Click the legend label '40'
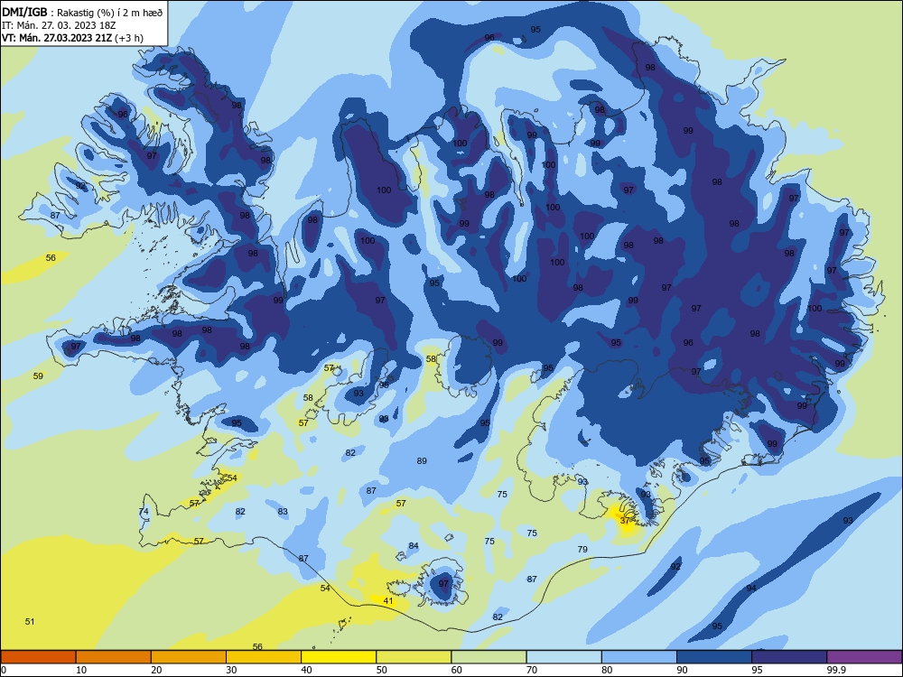 (306, 670)
